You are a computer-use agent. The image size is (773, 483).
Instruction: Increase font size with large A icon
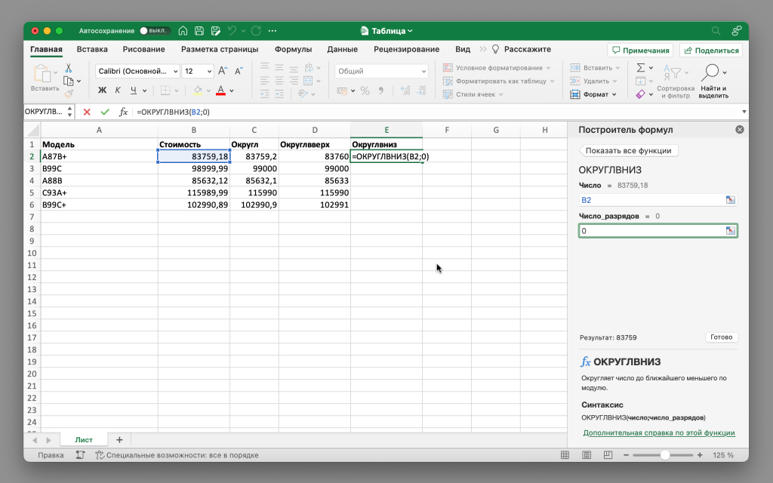[x=223, y=71]
